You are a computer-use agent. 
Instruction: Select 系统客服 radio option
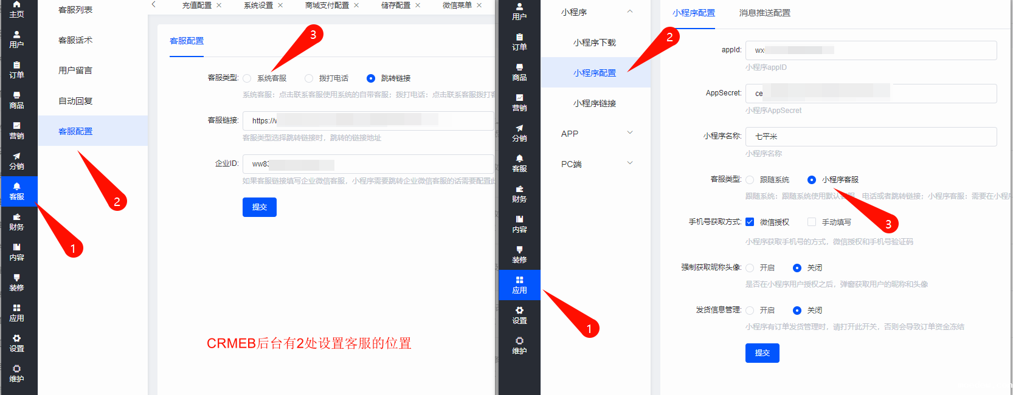coord(247,78)
